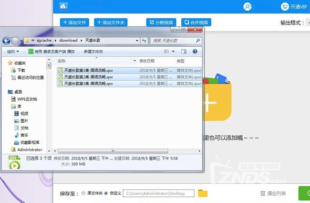Open Explorer help question mark icon

(195, 51)
